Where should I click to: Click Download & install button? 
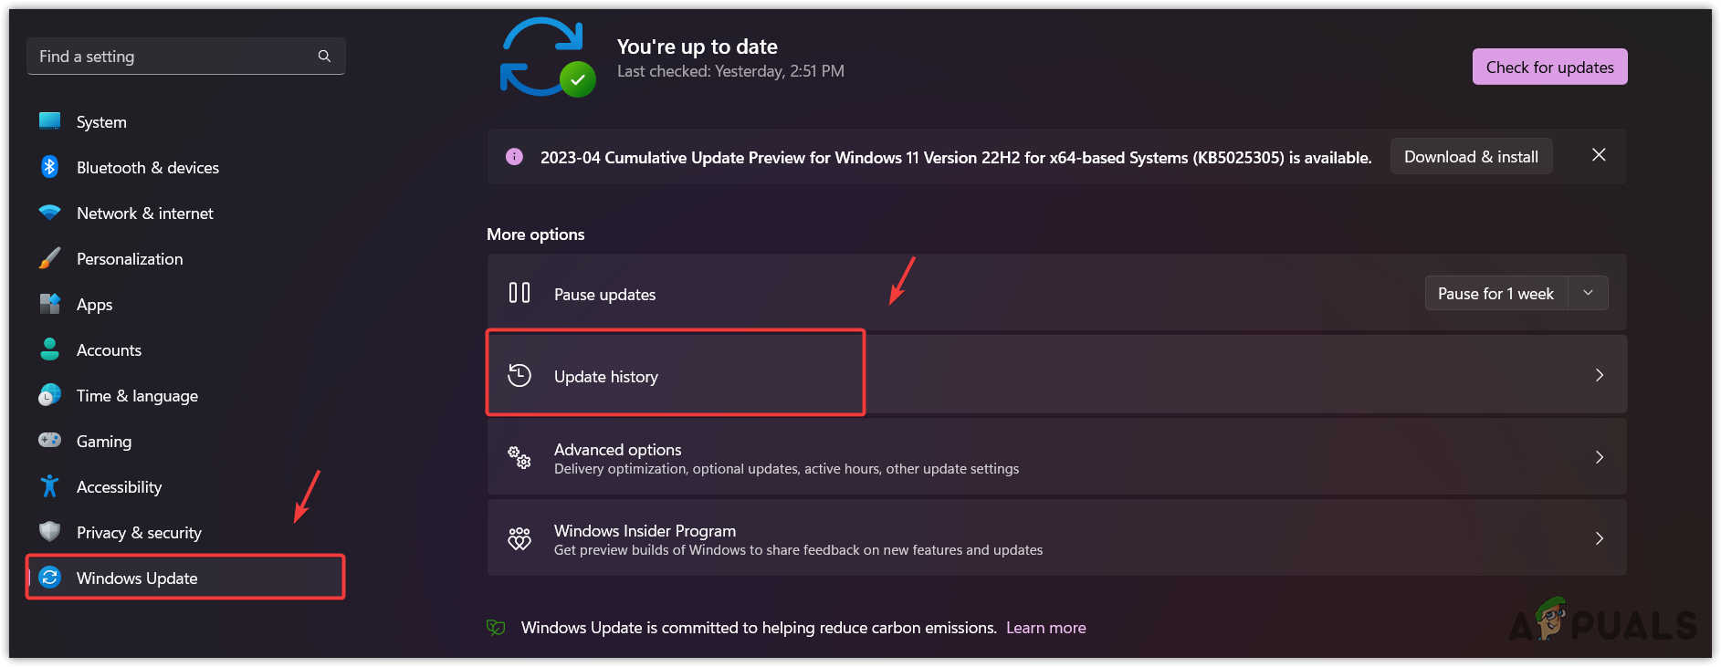tap(1471, 157)
